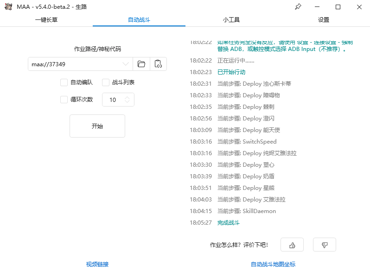
Task: Open the 视频链接 link
Action: 97,264
